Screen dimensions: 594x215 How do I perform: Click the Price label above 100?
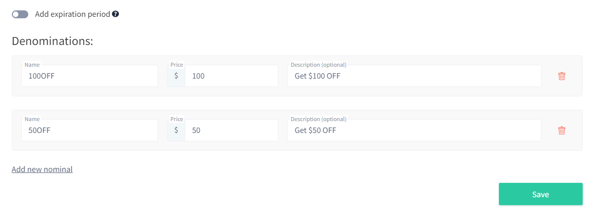177,65
